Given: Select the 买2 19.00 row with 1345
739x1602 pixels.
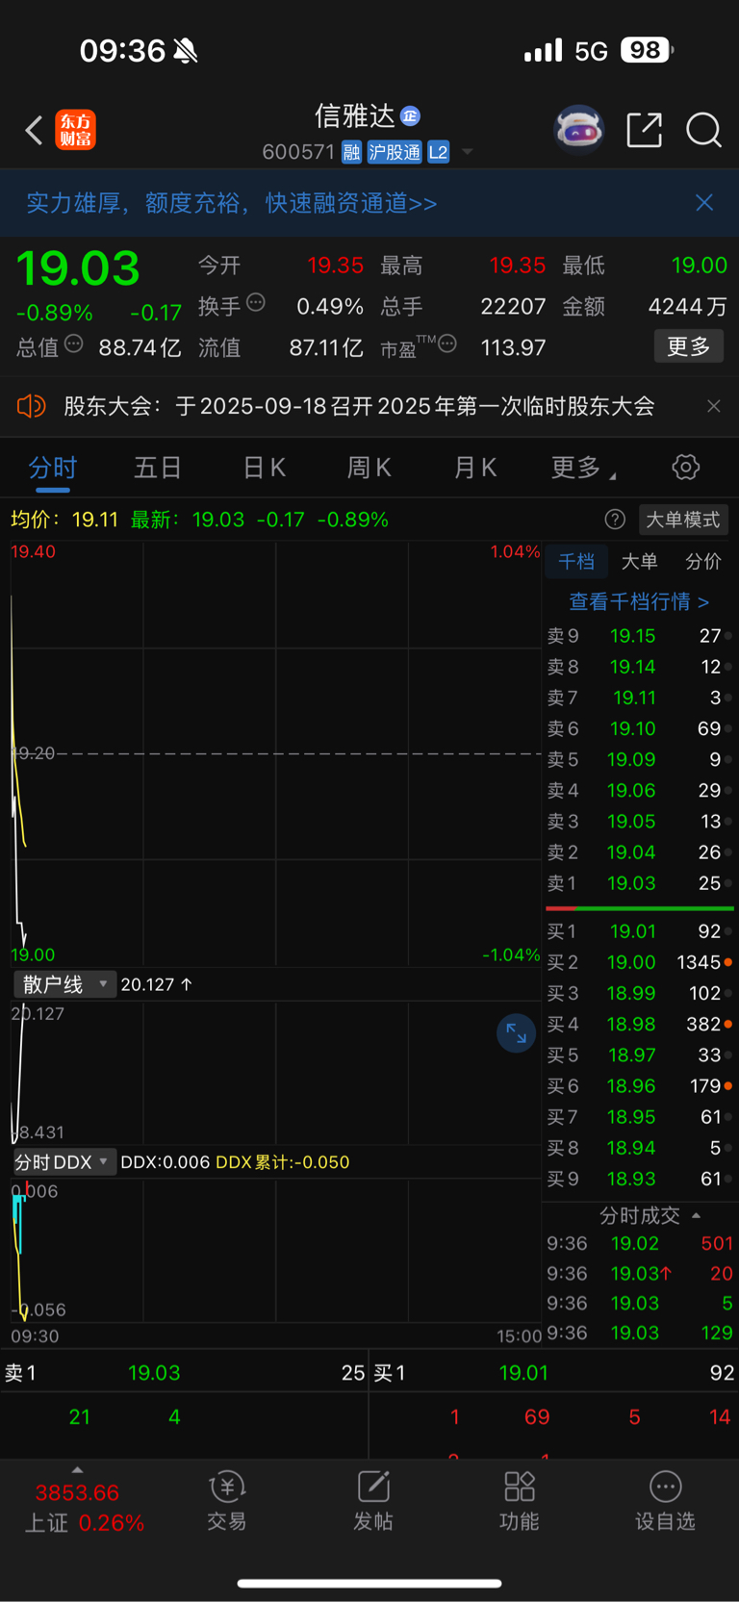Looking at the screenshot, I should (x=639, y=962).
